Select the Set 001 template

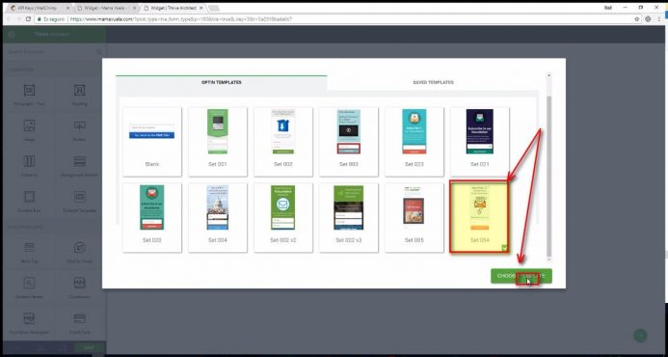(x=218, y=141)
